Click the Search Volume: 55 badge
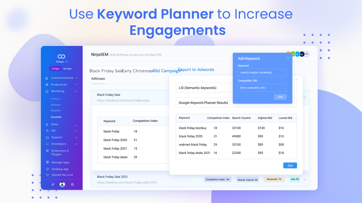This screenshot has width=362, height=203. coord(247,180)
